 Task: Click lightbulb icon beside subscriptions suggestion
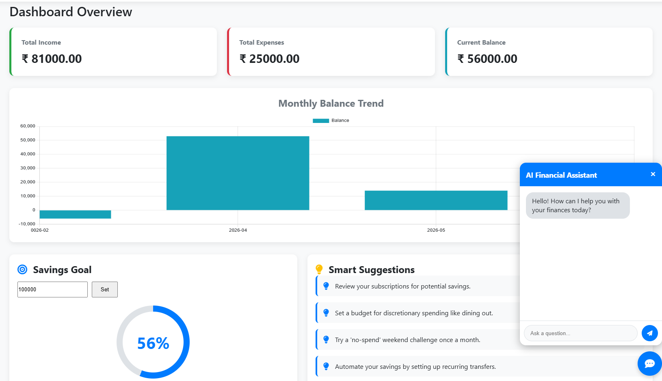tap(326, 286)
